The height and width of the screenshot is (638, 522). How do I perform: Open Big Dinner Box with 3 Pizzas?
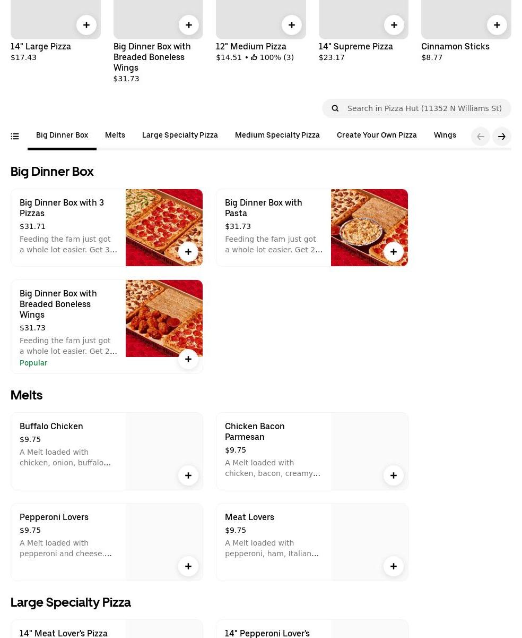tap(62, 208)
